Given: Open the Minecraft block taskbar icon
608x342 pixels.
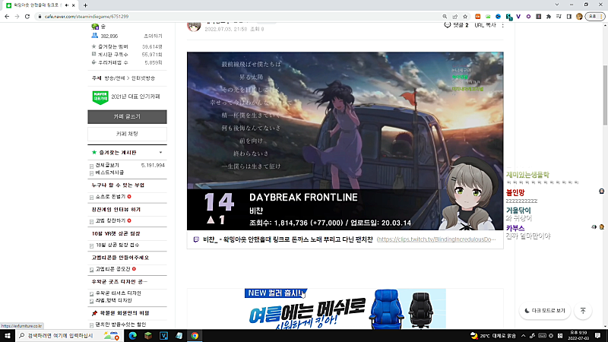Looking at the screenshot, I should (148, 335).
